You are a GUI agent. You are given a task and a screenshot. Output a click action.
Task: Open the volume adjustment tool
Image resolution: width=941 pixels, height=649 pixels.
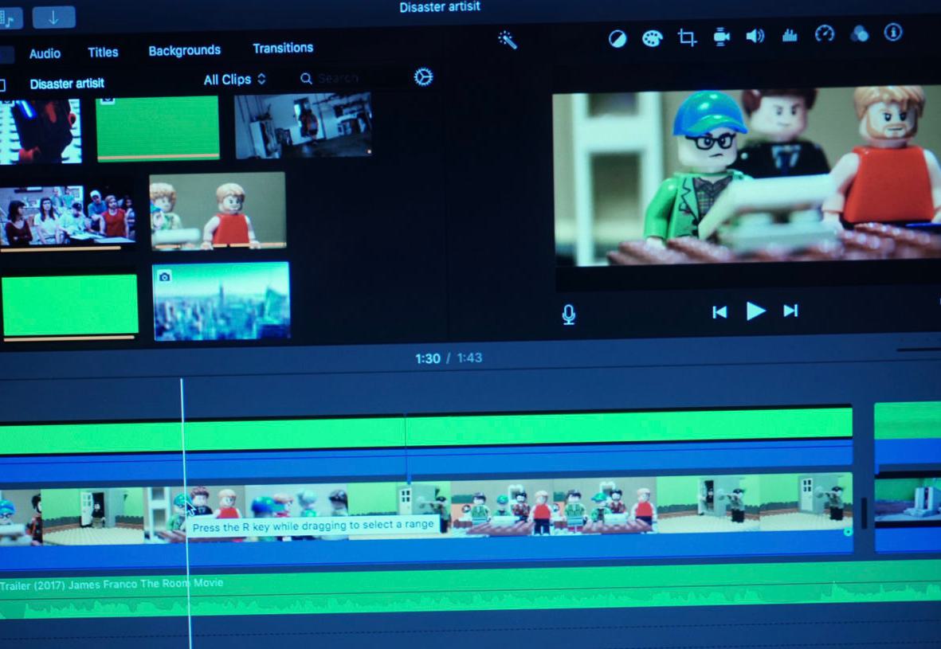coord(755,36)
